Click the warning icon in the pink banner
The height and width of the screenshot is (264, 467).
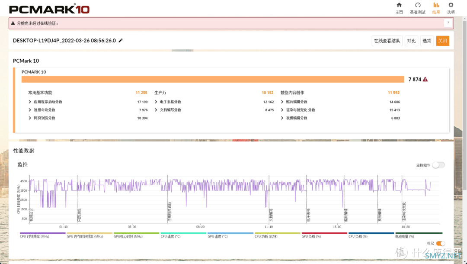(x=13, y=23)
